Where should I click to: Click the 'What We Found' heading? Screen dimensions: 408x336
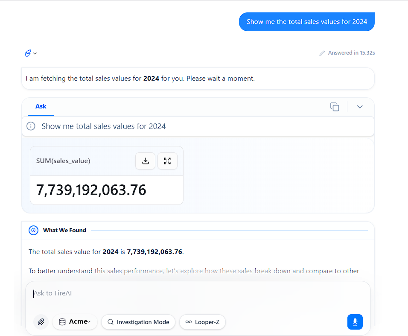click(x=64, y=231)
